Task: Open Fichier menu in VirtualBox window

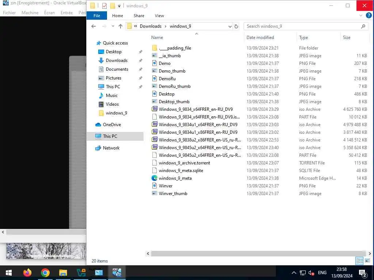Action: 9,13
